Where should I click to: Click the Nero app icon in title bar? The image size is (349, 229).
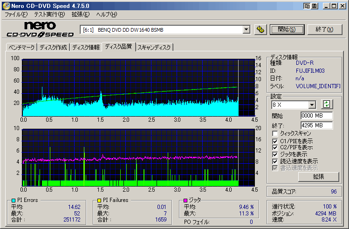click(6, 6)
